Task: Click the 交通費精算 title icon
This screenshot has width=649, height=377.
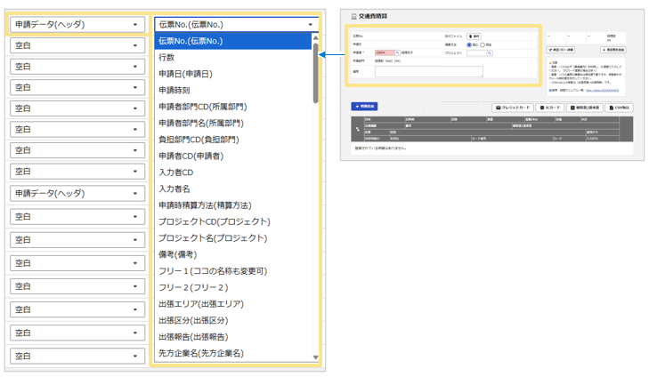Action: (x=354, y=17)
